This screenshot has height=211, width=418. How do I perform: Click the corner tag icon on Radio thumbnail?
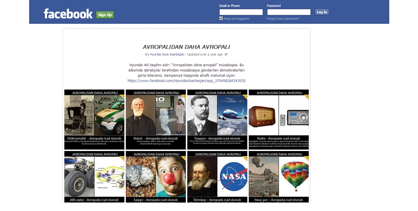click(307, 97)
